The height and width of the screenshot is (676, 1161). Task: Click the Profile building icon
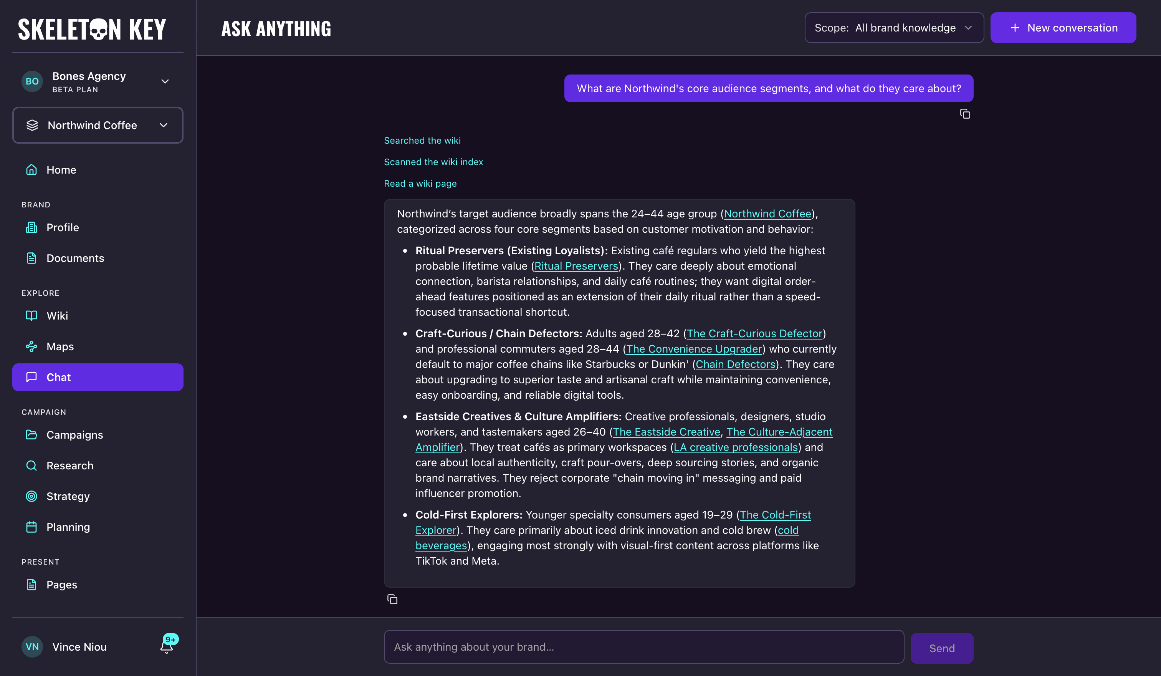[31, 227]
